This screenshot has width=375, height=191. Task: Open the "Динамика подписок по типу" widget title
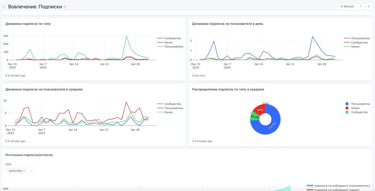[x=28, y=24]
